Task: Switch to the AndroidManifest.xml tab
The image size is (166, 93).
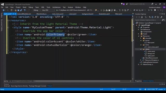Action: point(24,14)
